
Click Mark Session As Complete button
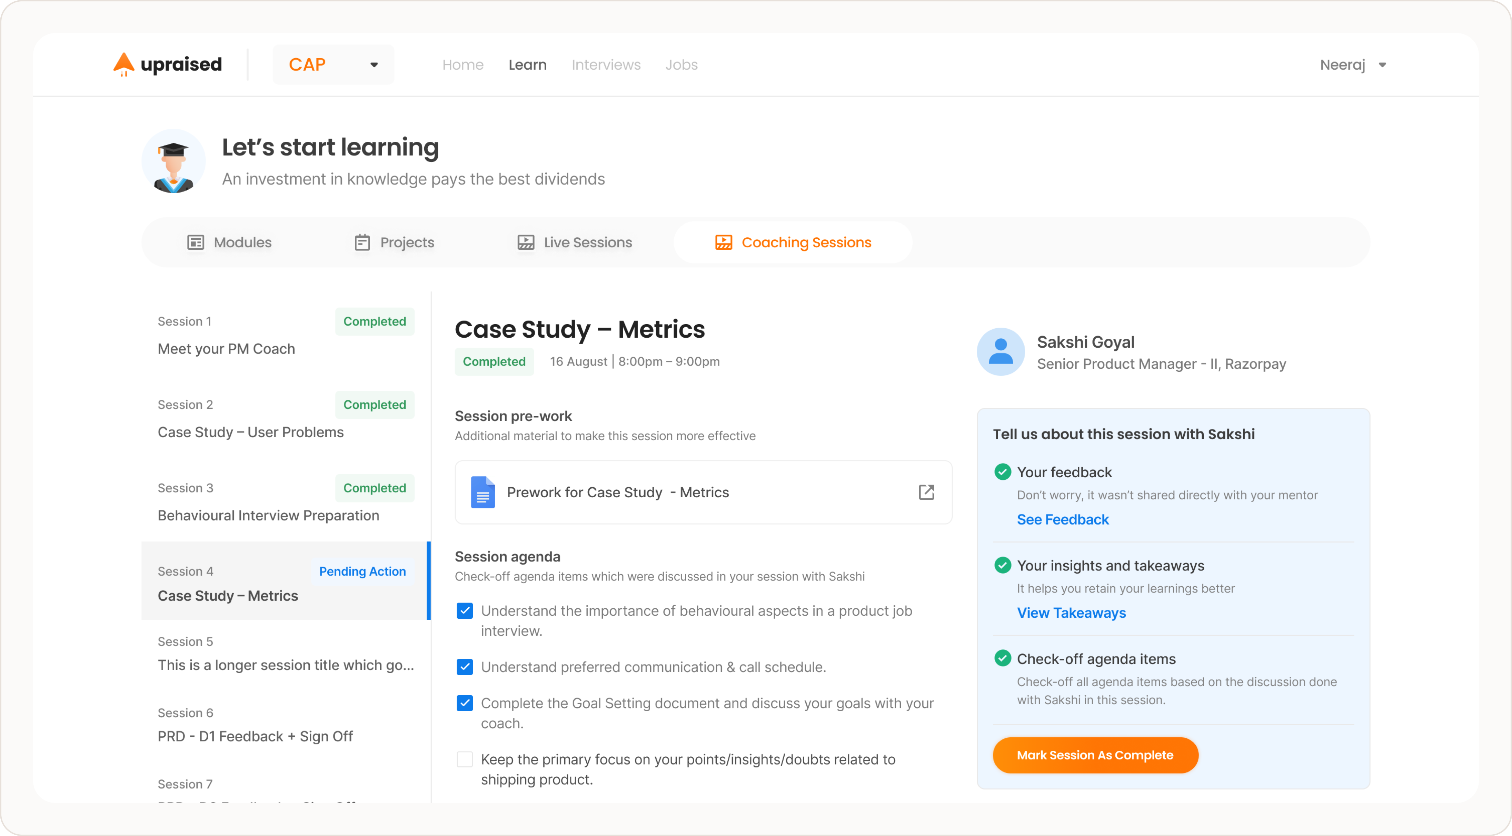point(1095,755)
